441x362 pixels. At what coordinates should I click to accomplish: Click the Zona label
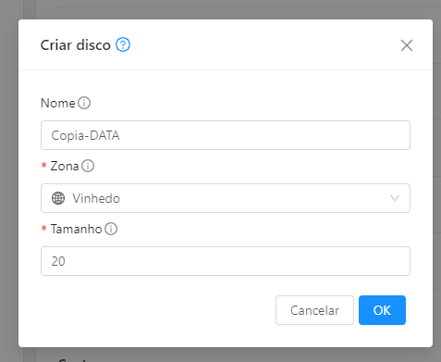(x=65, y=166)
